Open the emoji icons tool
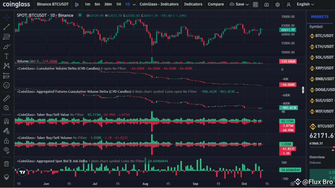The image size is (335, 188). pyautogui.click(x=7, y=85)
